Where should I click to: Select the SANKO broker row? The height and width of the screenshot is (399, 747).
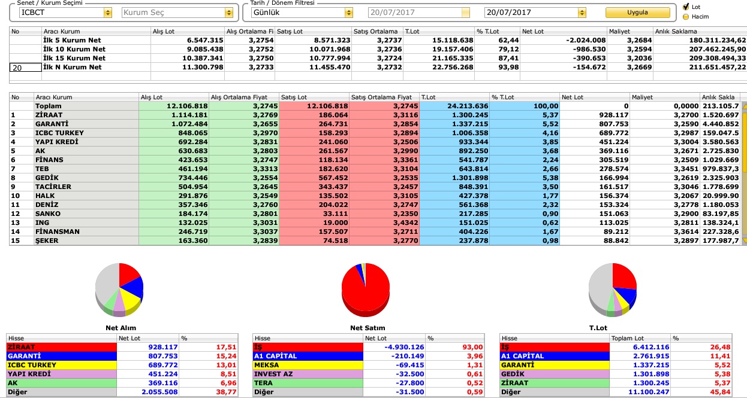click(x=375, y=214)
